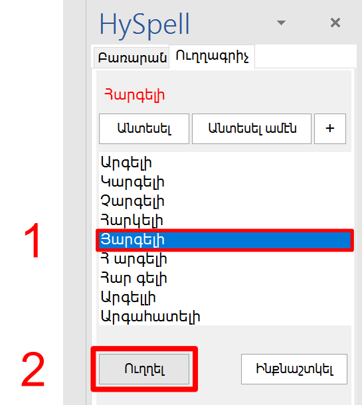
Task: Click the Ուղղել correct button
Action: point(144,369)
